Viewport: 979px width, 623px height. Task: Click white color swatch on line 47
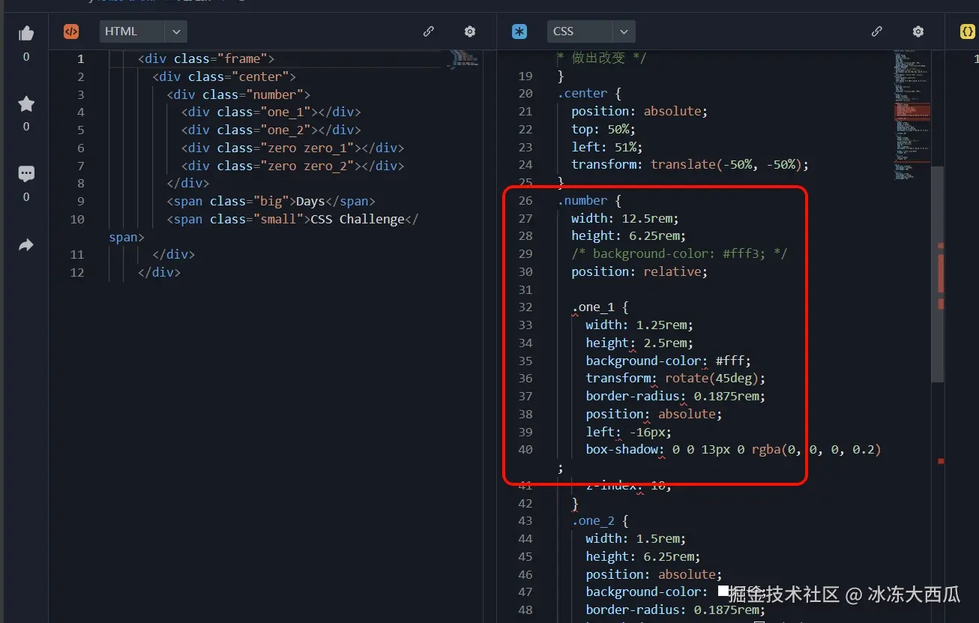pos(723,592)
